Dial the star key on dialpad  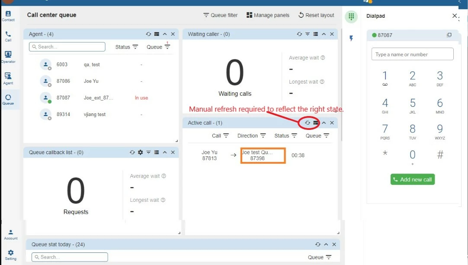click(x=385, y=154)
